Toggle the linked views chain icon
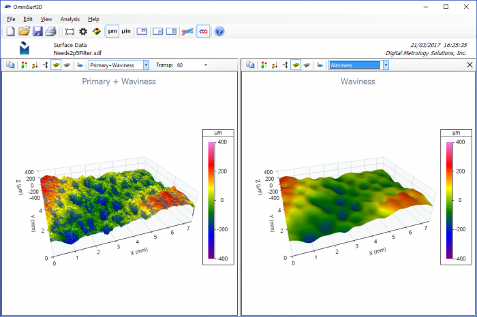Screen dimensions: 477x317 coord(203,31)
